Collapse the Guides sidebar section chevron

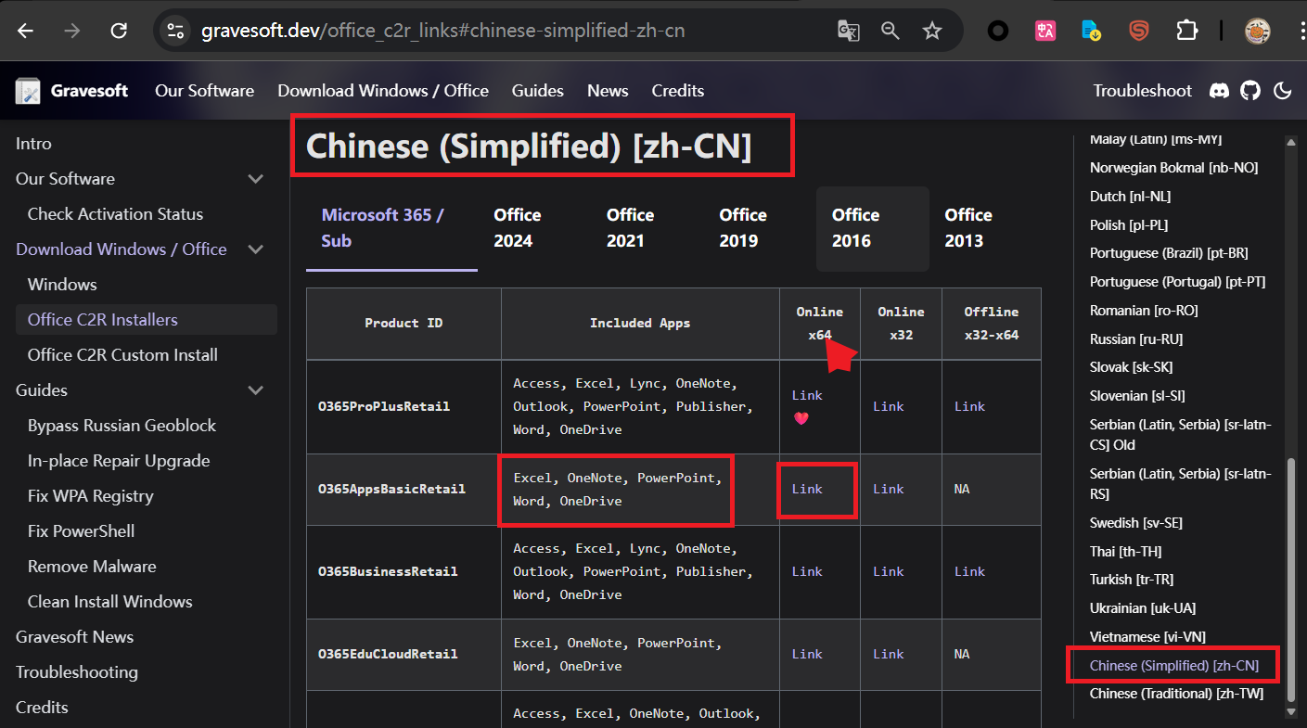point(256,390)
